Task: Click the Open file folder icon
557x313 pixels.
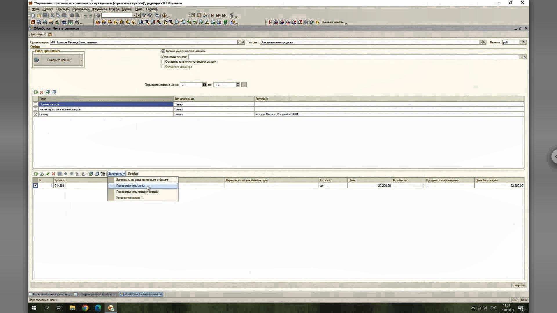Action: coord(39,16)
